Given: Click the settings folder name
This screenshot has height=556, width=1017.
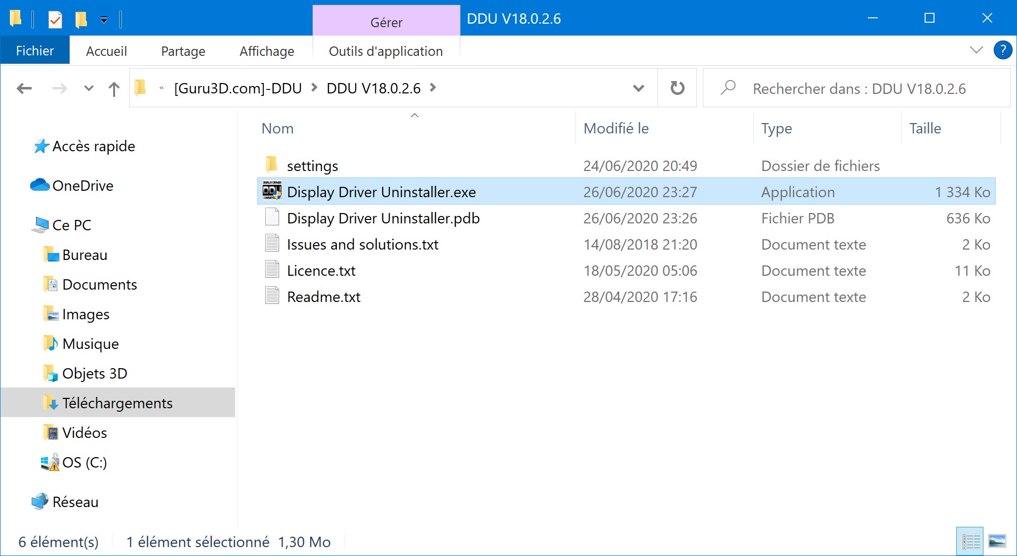Looking at the screenshot, I should [313, 166].
